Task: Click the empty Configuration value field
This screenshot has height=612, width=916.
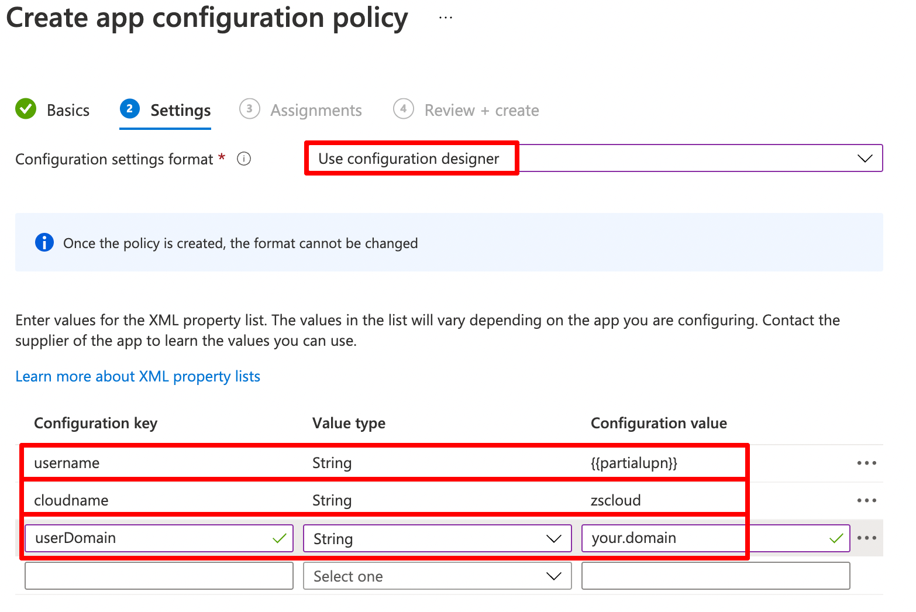Action: [x=715, y=576]
